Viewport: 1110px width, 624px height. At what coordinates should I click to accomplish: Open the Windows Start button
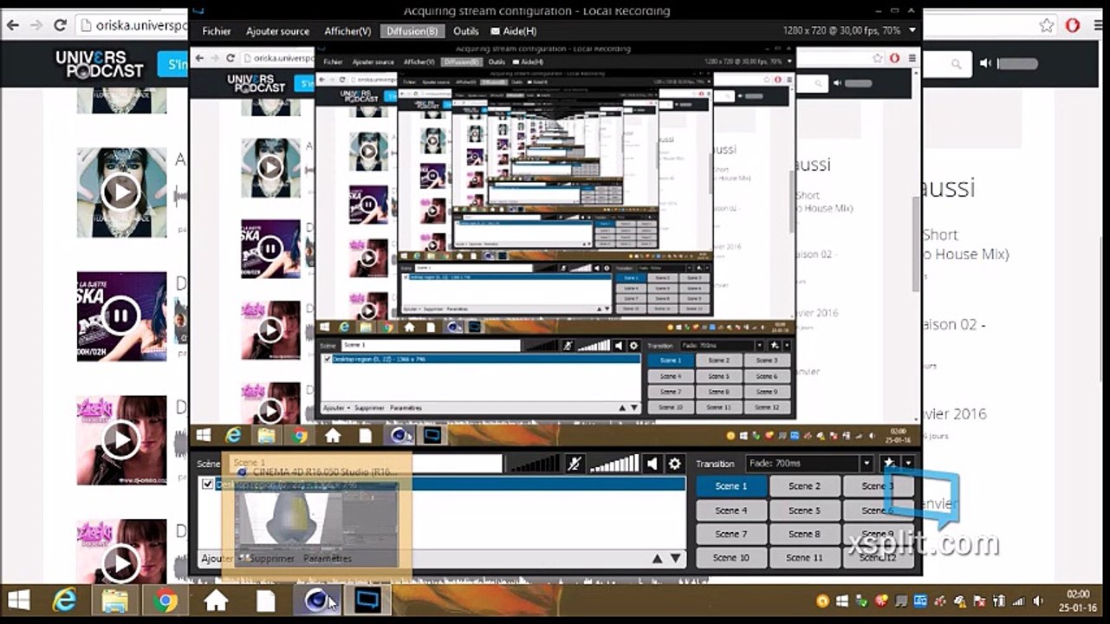pos(18,600)
